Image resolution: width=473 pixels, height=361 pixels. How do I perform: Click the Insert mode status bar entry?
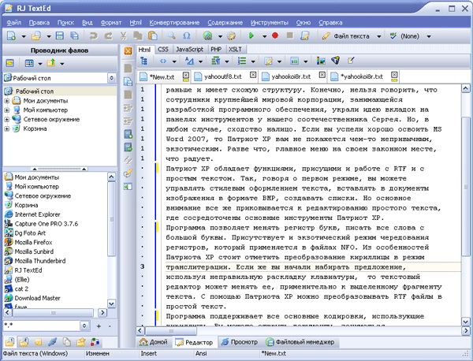[149, 353]
